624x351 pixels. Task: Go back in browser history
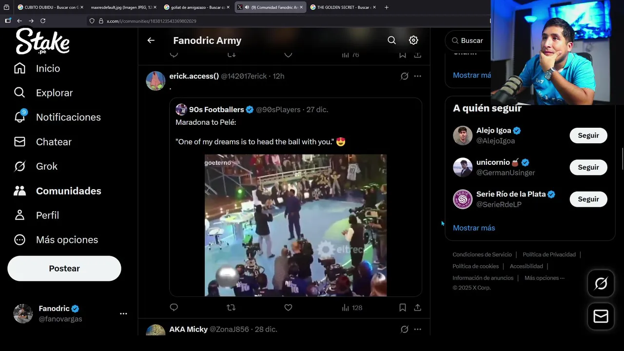[19, 21]
